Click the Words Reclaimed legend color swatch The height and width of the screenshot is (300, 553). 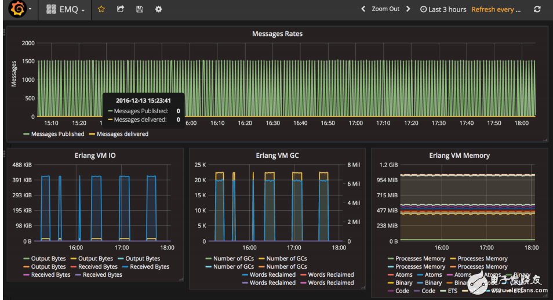[244, 275]
